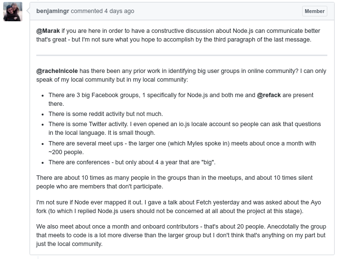The image size is (338, 259).
Task: Click the Facebook groups bullet point text
Action: [181, 100]
